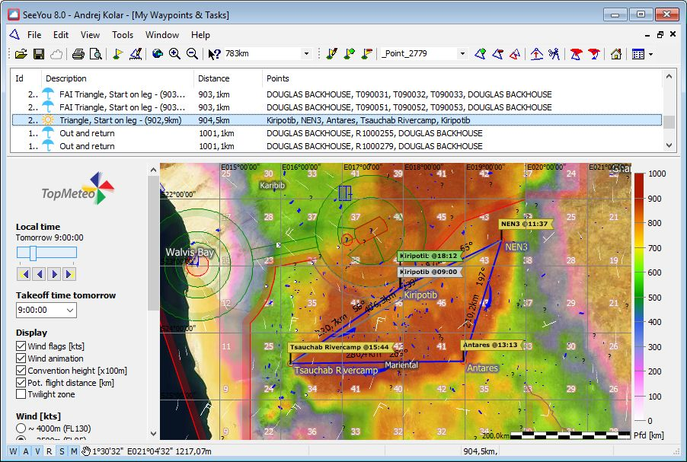Click the remove waypoint flag with red minus
This screenshot has width=687, height=462.
pos(366,54)
